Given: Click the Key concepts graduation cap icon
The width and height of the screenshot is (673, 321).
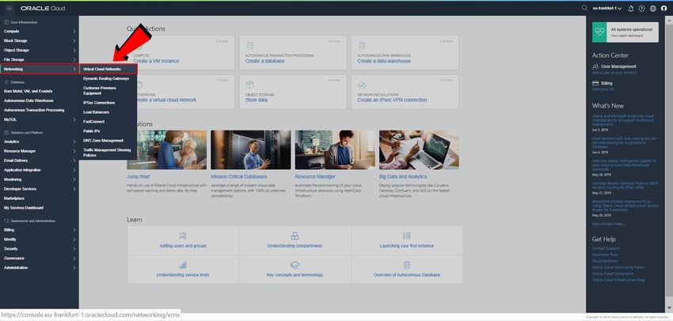Looking at the screenshot, I should coord(295,265).
